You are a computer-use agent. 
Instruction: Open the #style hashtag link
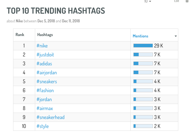(42, 126)
